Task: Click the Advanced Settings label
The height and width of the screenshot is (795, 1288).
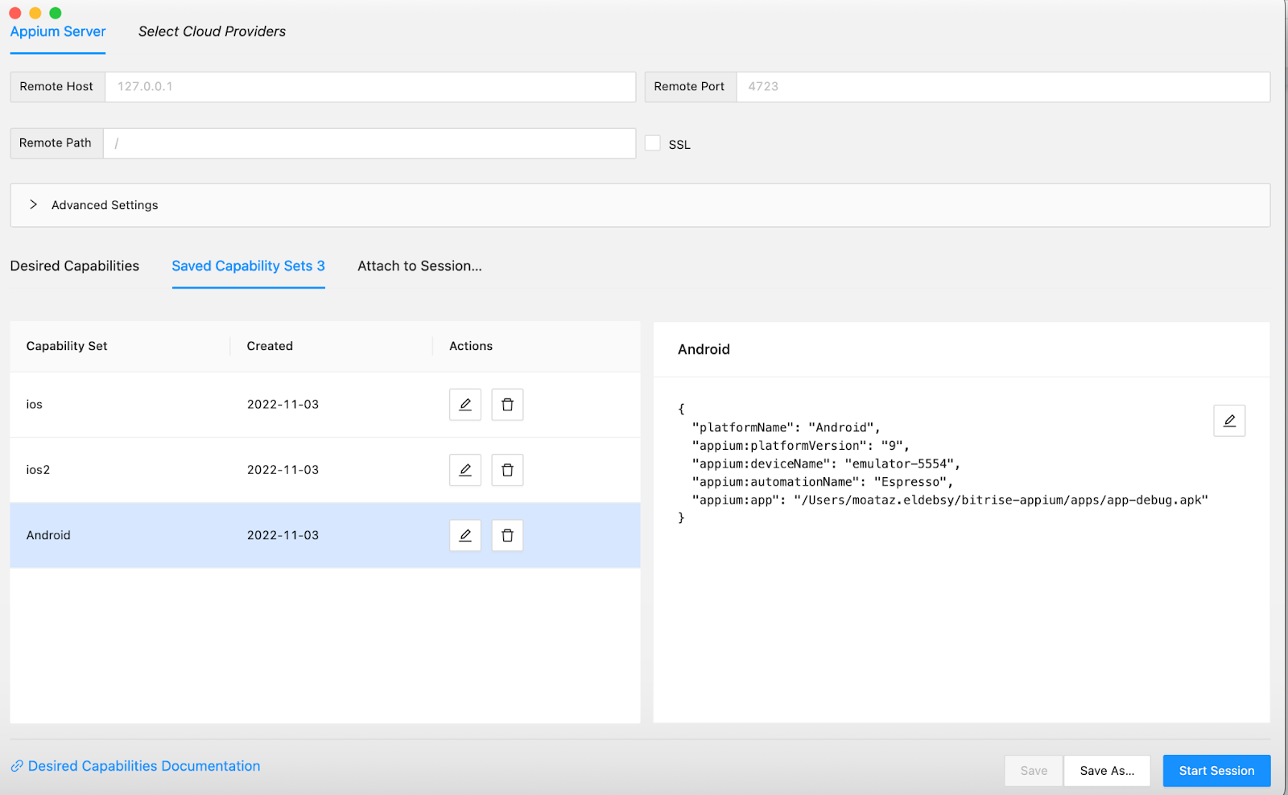Action: tap(105, 205)
